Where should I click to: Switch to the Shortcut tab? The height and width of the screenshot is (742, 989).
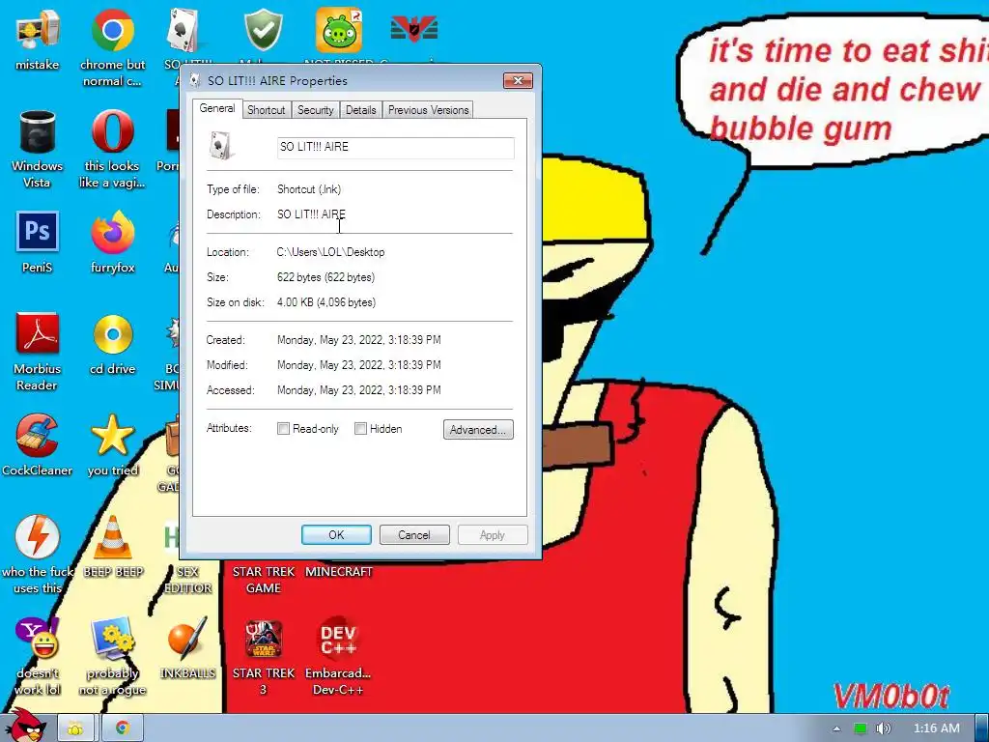pyautogui.click(x=266, y=110)
